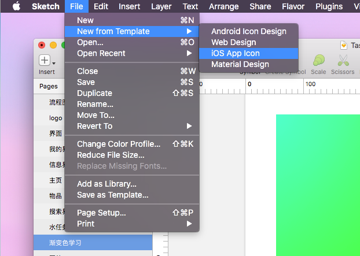Expand the Open Recent submenu

click(132, 53)
